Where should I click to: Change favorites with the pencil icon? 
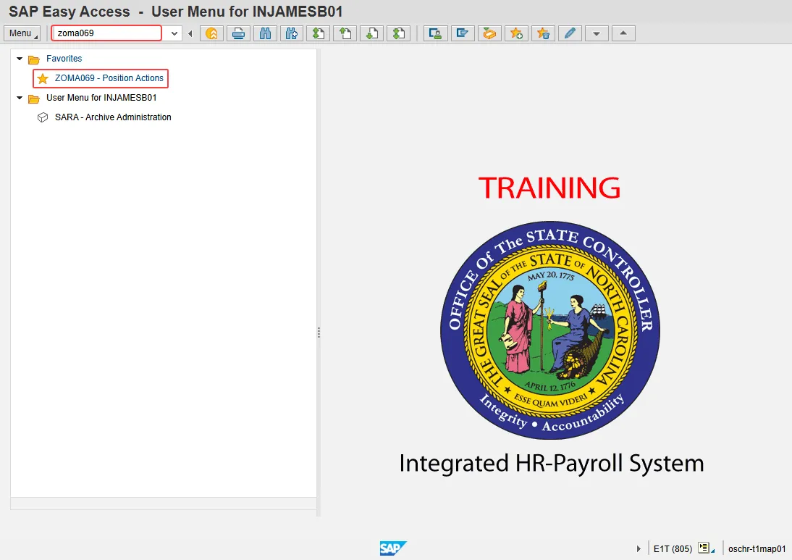570,33
